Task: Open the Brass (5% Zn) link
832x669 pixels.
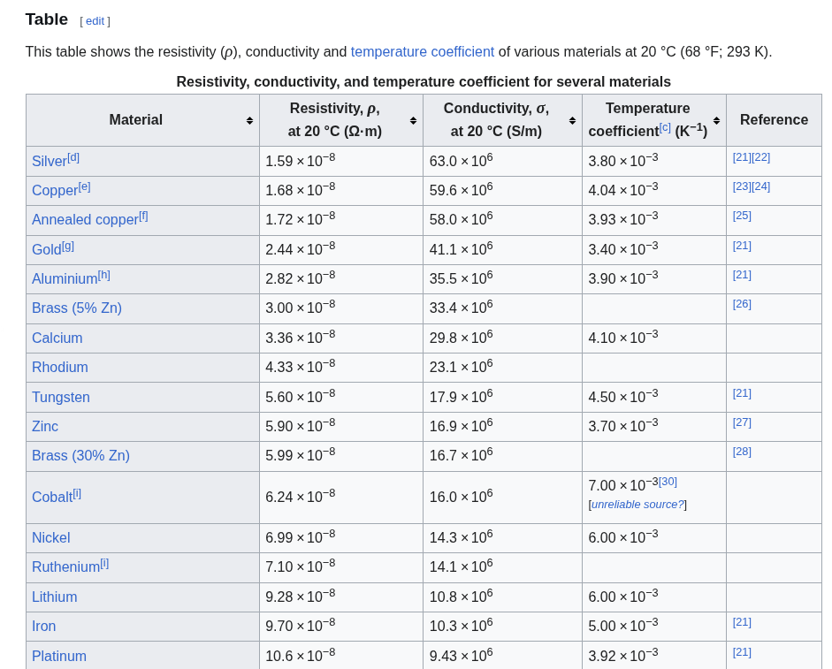Action: (77, 308)
